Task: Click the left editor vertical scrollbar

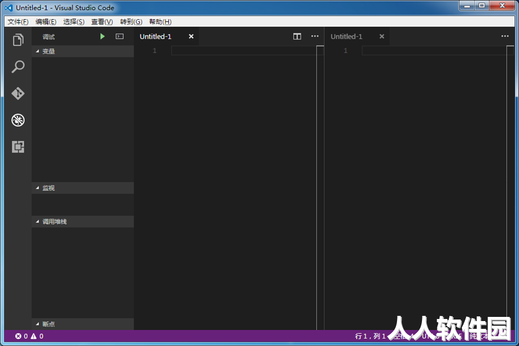Action: pos(320,188)
